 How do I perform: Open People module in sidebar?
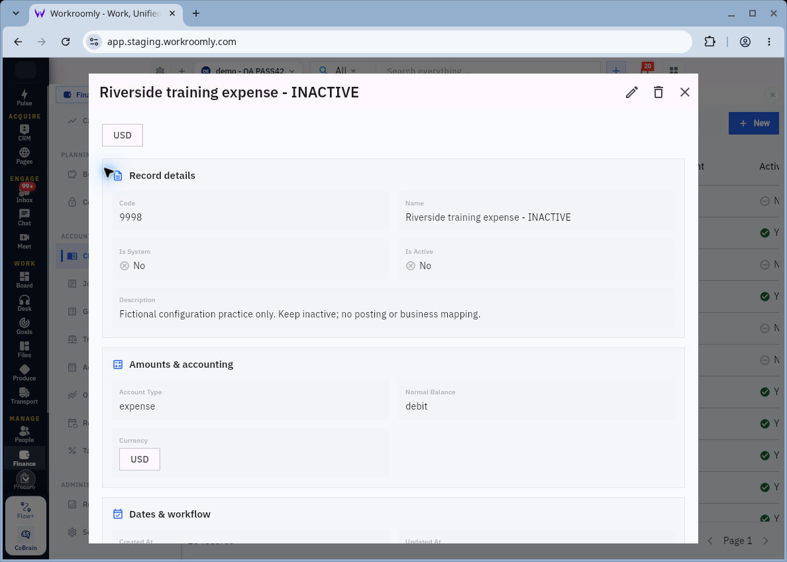click(x=24, y=435)
